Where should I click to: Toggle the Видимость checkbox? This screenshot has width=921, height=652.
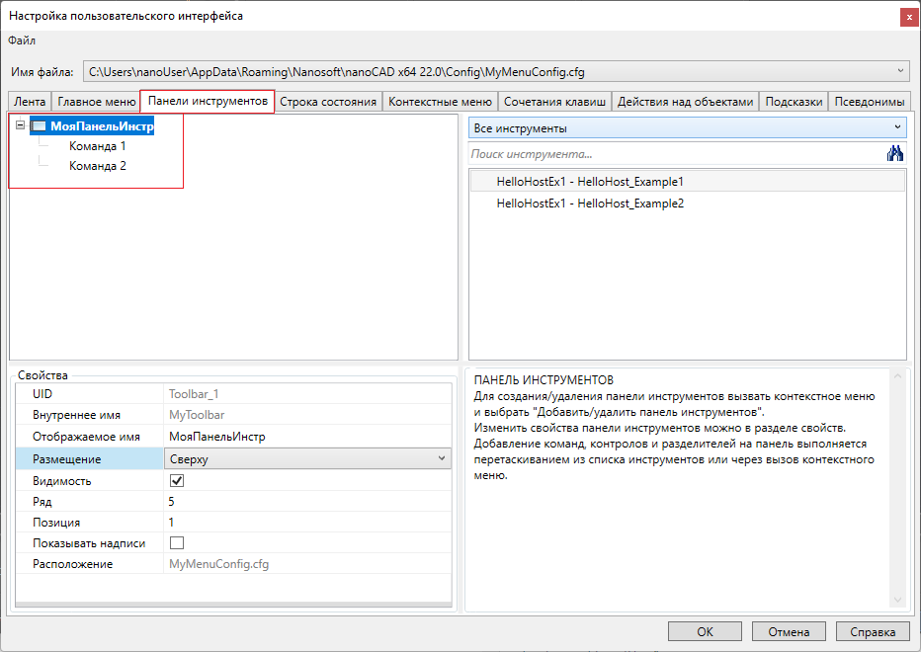click(x=177, y=481)
